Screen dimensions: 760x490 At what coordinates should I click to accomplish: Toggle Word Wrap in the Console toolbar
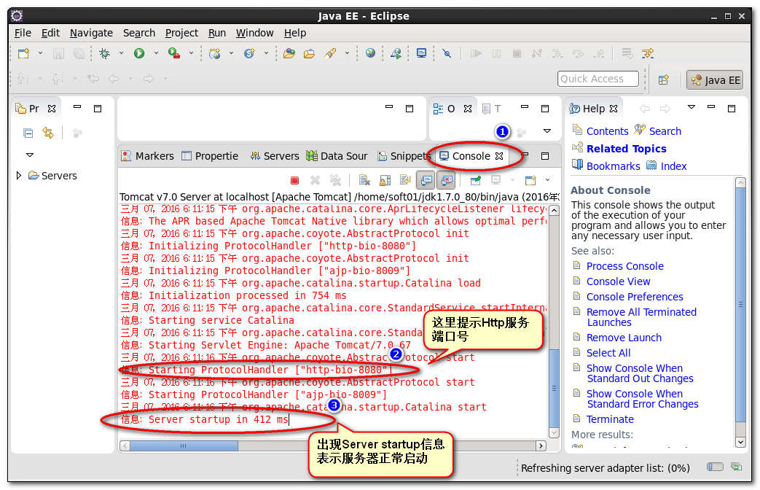pyautogui.click(x=405, y=181)
